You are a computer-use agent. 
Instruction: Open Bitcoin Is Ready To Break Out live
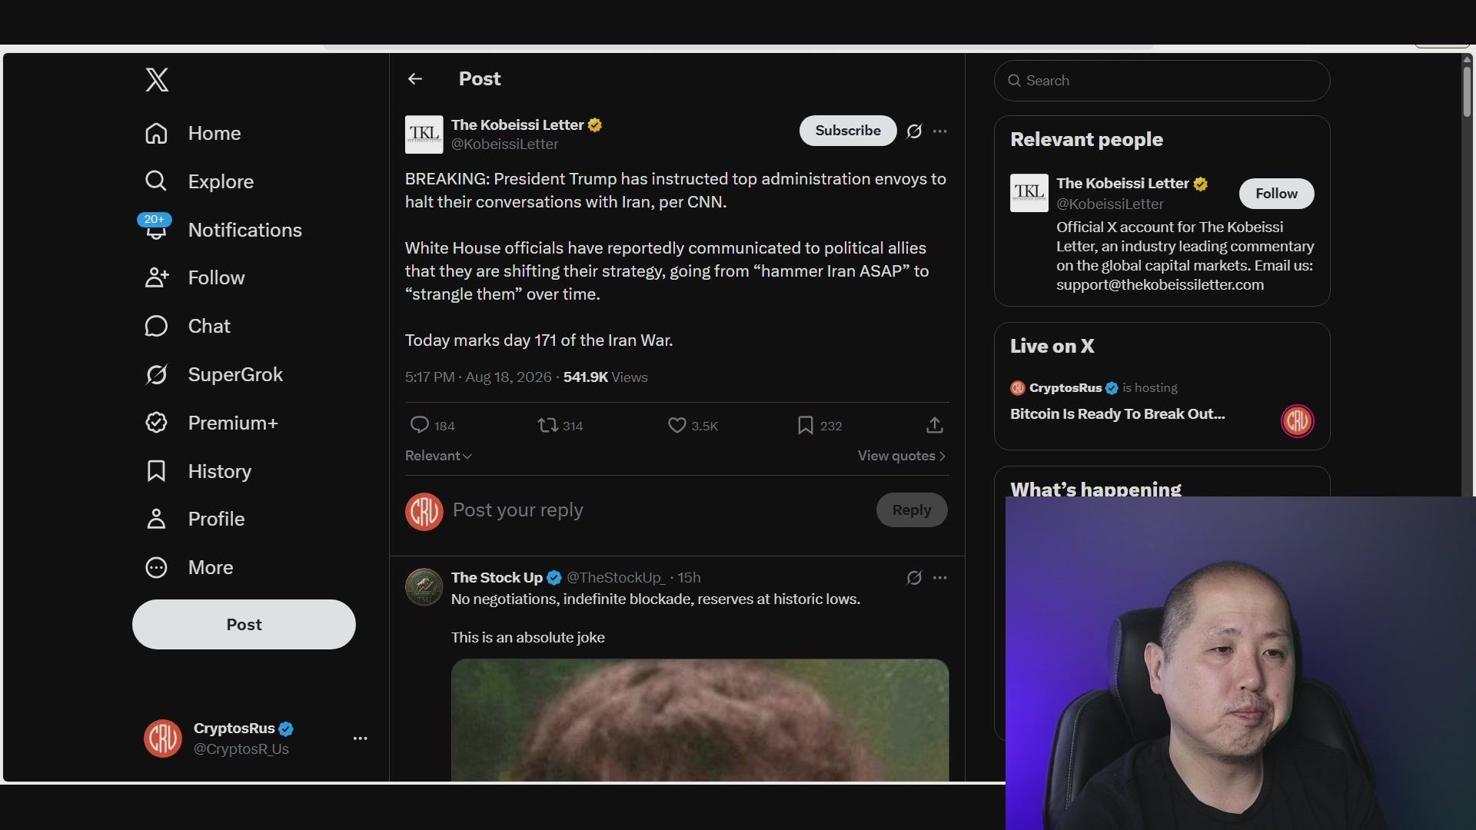(x=1117, y=414)
